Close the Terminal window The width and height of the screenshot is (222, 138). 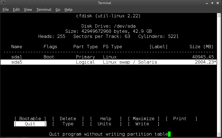pos(218,3)
